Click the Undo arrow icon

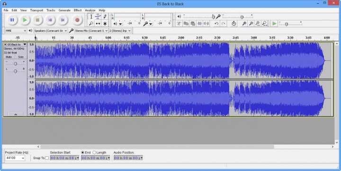[216, 24]
